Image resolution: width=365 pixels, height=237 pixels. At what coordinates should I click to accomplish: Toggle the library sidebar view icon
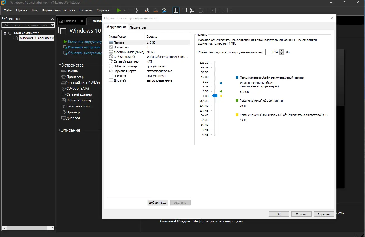coord(176,10)
